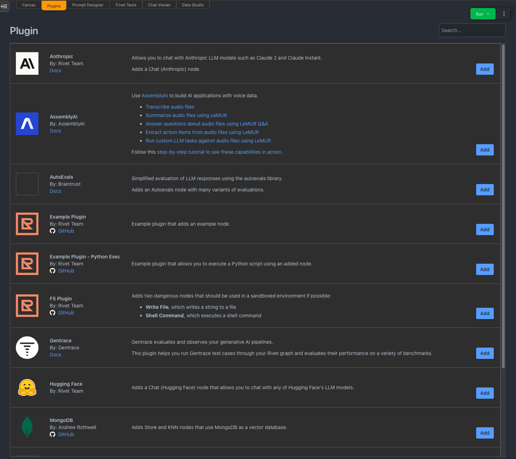Open the Anthropic Docs link
Viewport: 516px width, 459px height.
point(55,71)
